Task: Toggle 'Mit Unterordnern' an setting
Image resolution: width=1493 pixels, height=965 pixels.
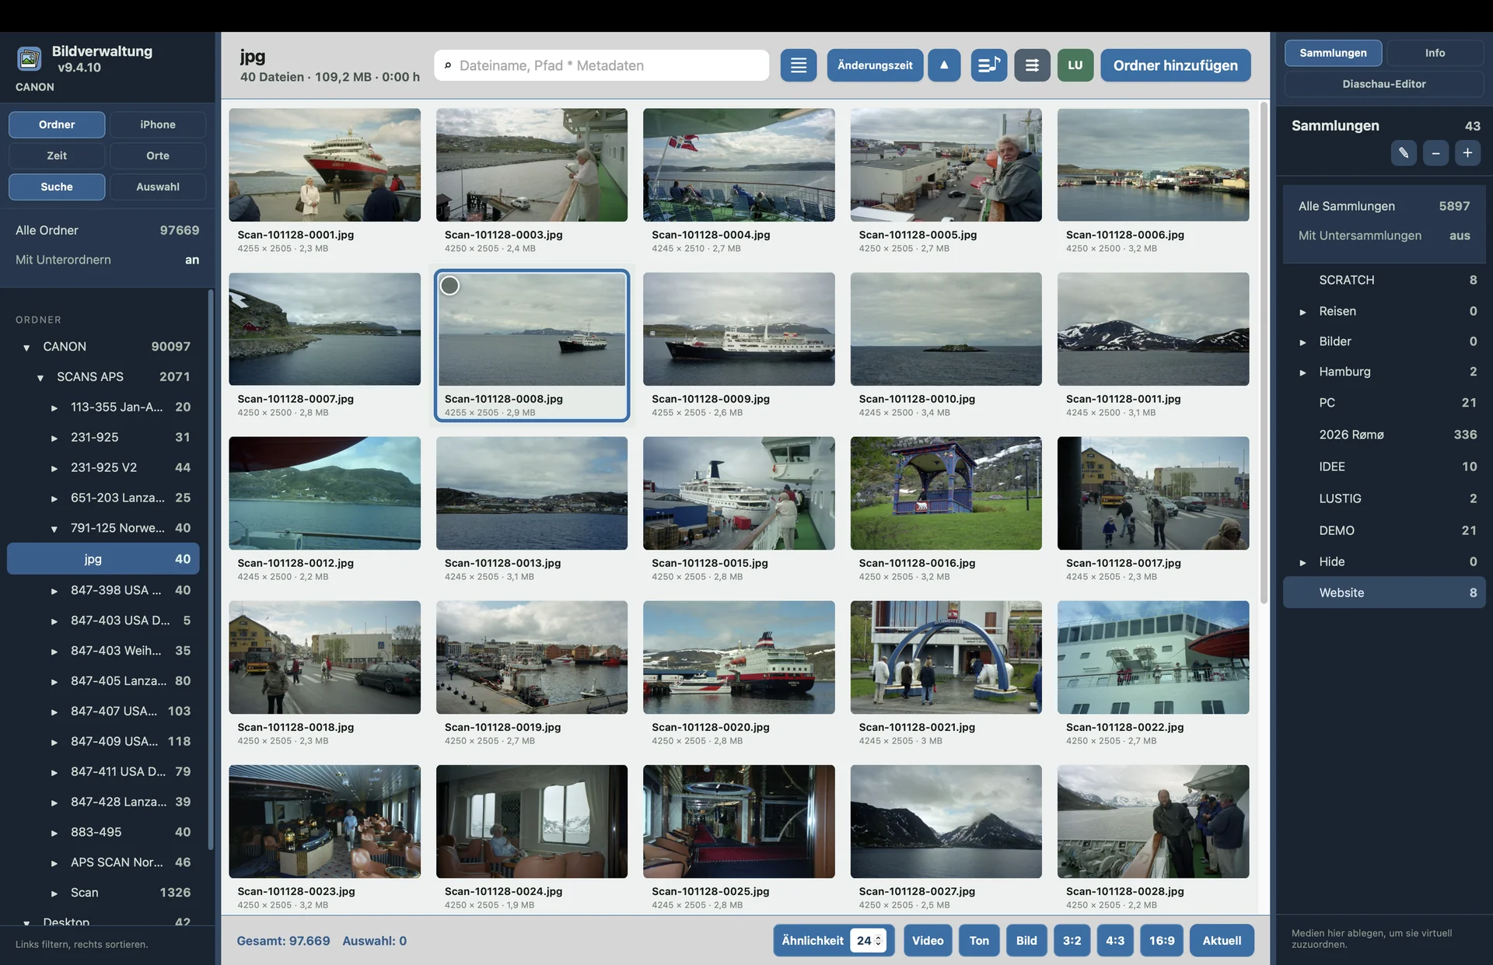Action: point(107,260)
